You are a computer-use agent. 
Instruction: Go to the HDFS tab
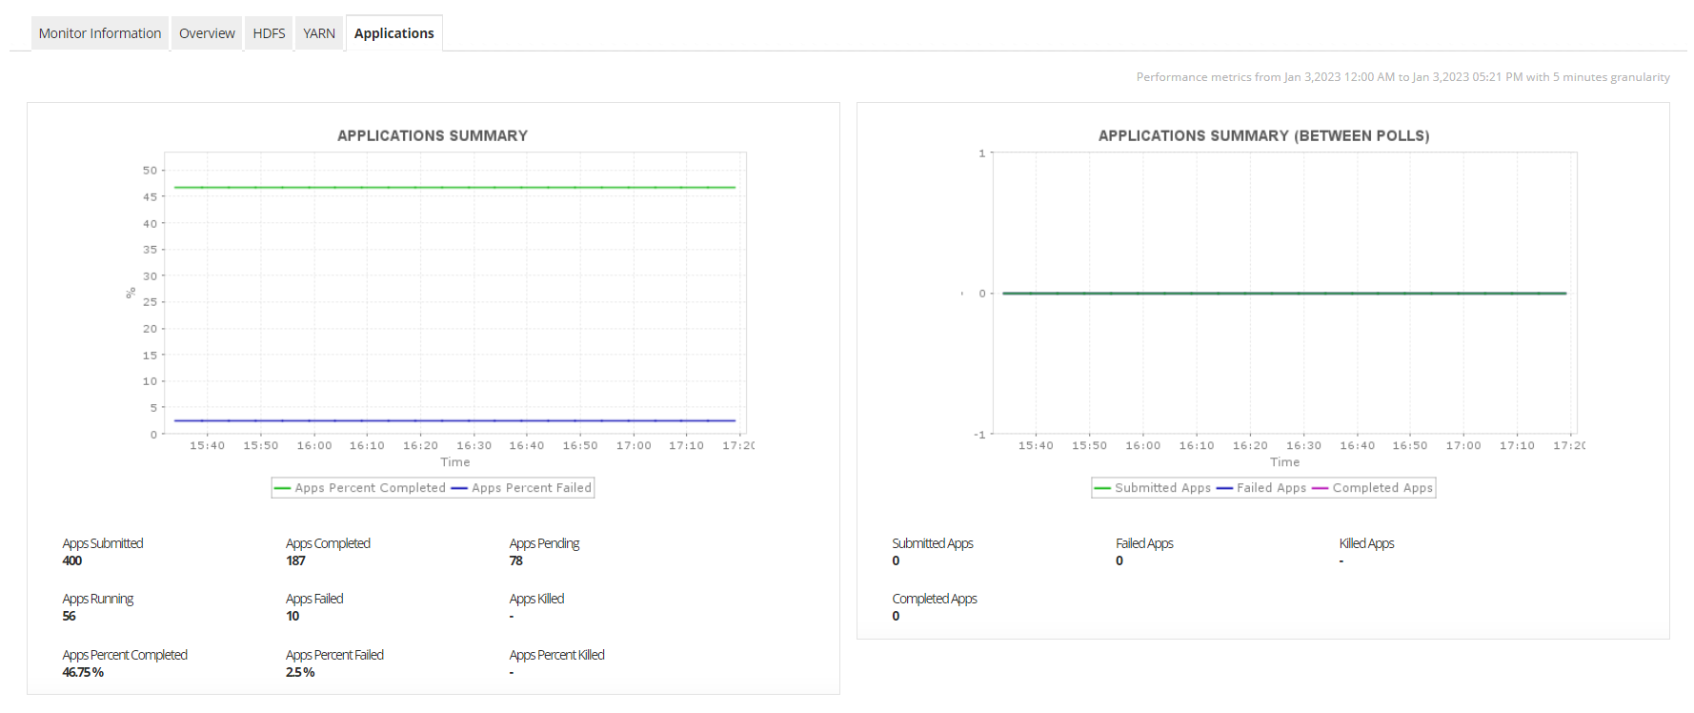[269, 33]
